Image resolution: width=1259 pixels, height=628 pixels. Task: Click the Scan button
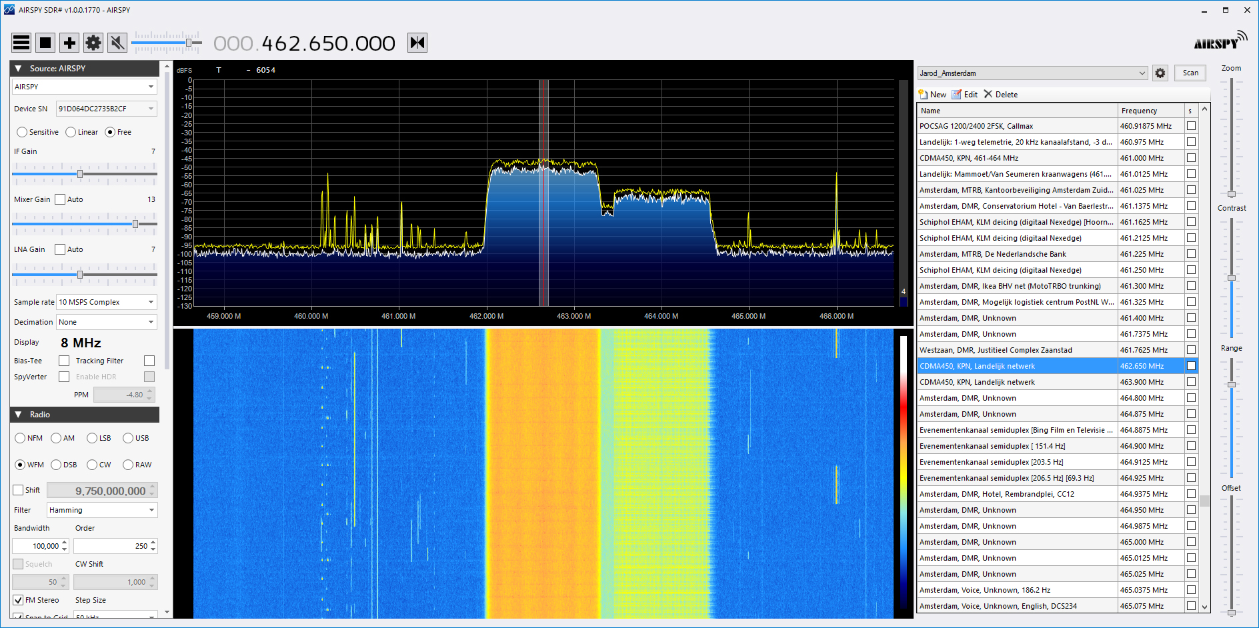[x=1190, y=73]
